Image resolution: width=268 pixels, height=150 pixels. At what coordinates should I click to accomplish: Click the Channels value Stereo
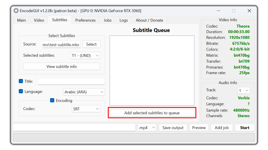point(244,116)
